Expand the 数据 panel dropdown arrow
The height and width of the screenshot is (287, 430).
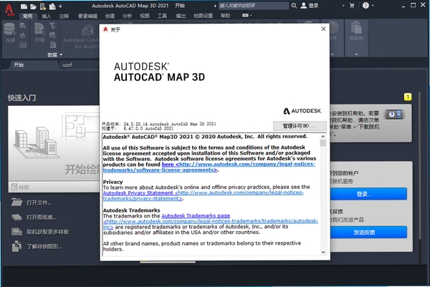pos(61,55)
